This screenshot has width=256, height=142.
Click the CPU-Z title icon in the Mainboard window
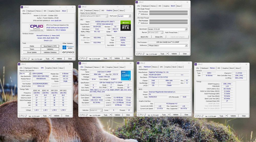pyautogui.click(x=138, y=63)
